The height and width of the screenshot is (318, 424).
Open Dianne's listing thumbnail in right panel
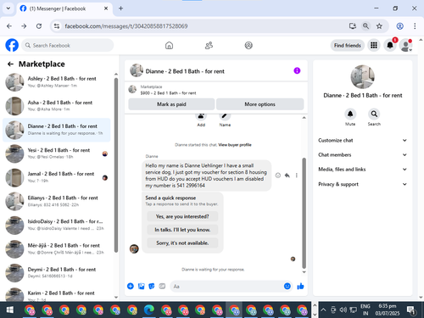click(362, 76)
